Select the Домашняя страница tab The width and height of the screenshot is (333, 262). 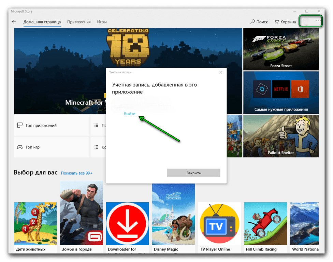click(42, 22)
